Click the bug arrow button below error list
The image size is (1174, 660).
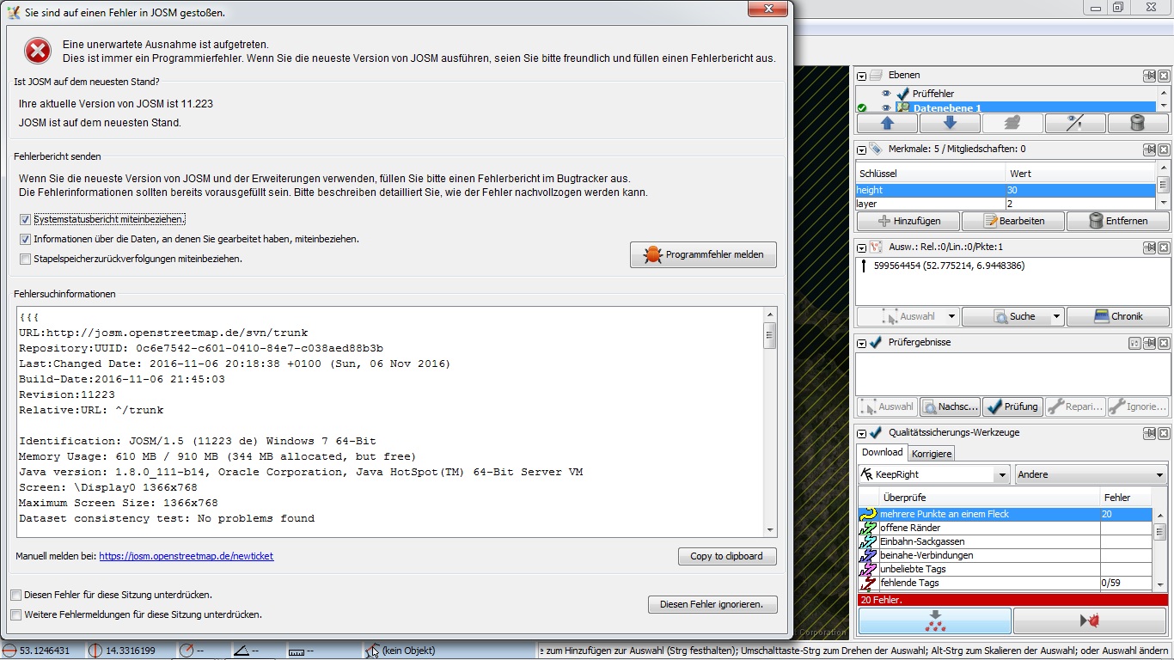point(1090,620)
